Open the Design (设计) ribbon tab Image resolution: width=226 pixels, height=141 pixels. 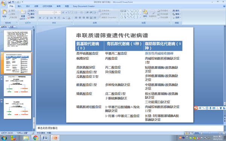pyautogui.click(x=28, y=6)
